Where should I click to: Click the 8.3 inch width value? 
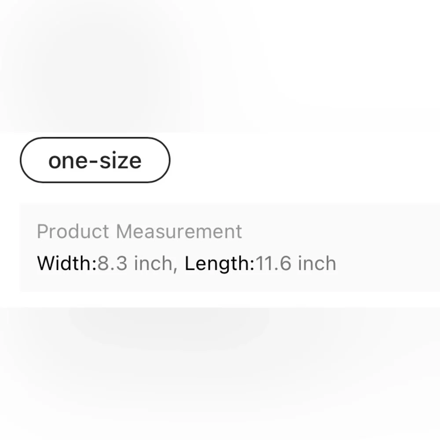(135, 263)
